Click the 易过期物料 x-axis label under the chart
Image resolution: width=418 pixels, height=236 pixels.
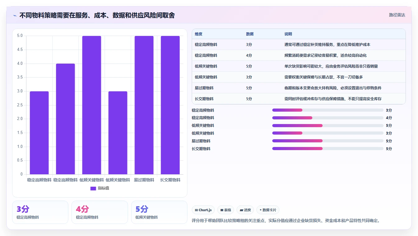pyautogui.click(x=144, y=180)
